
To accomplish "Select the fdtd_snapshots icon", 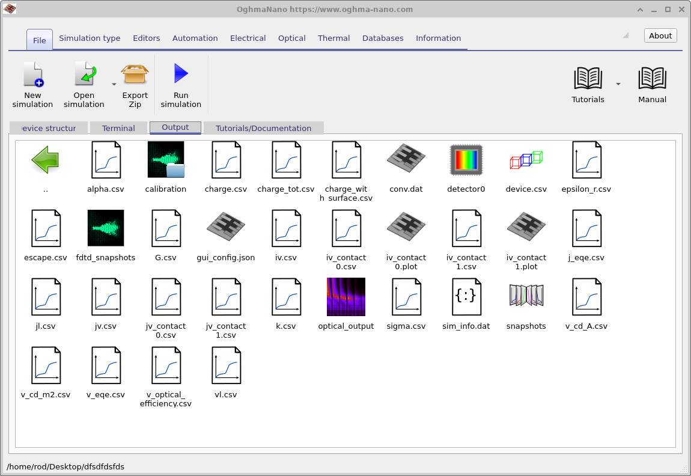I will pos(106,228).
